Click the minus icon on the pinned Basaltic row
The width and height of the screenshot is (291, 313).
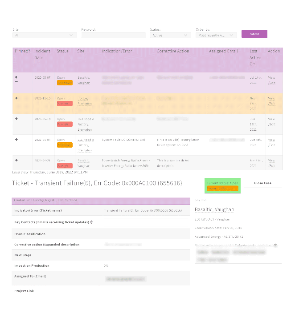[x=16, y=82]
